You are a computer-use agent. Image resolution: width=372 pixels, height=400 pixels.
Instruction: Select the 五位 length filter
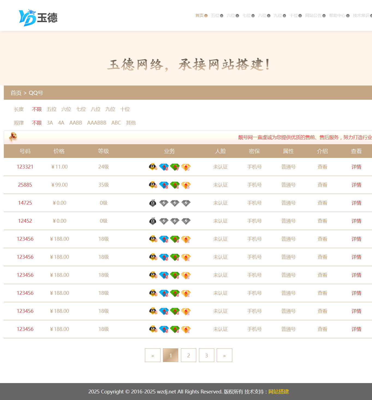click(51, 109)
